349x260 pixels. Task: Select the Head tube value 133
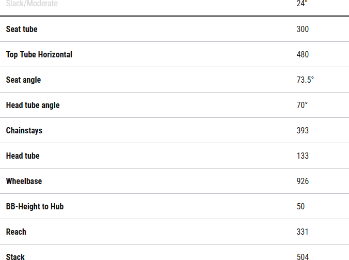[x=303, y=156]
